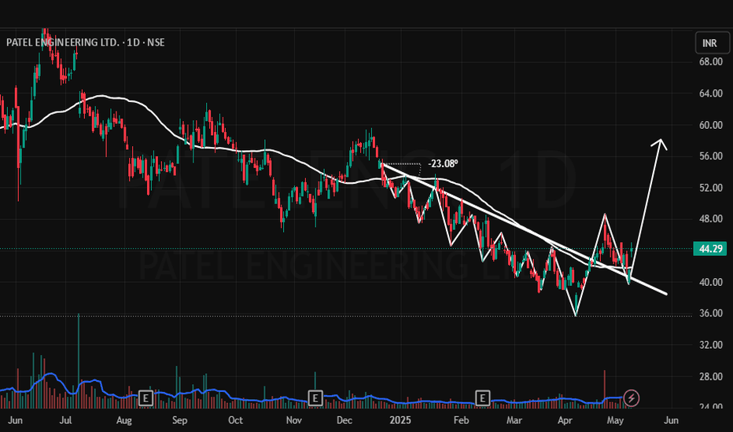The height and width of the screenshot is (432, 733).
Task: Click the 48.00 price axis label
Action: coord(710,219)
